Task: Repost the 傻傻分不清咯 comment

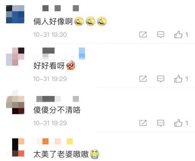Action: 143,123
